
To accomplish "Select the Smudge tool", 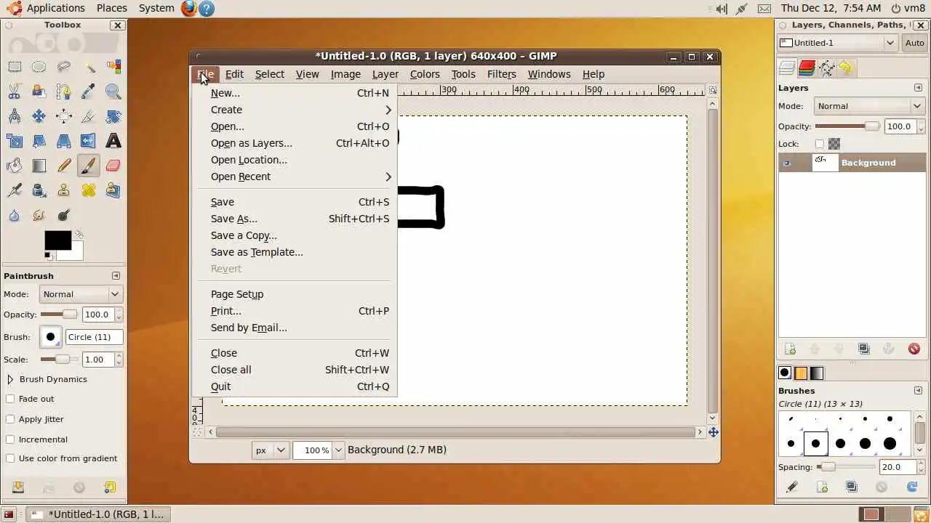I will [x=39, y=215].
